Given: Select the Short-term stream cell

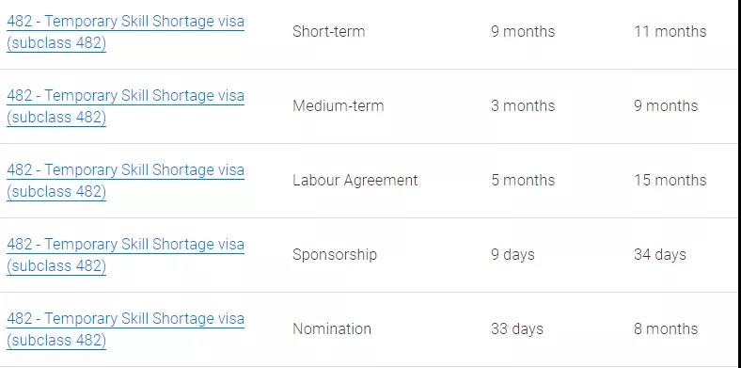Looking at the screenshot, I should tap(329, 32).
